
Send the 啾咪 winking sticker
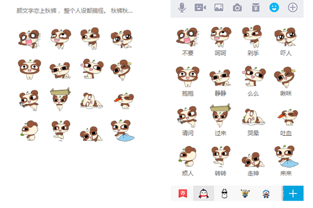285,77
